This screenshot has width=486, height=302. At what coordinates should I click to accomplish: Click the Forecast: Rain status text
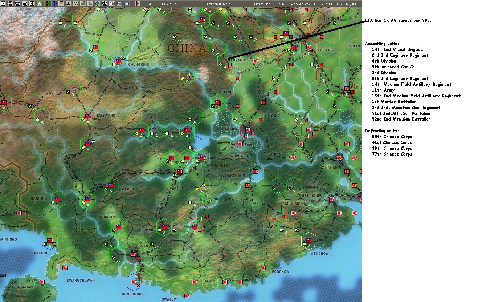219,4
